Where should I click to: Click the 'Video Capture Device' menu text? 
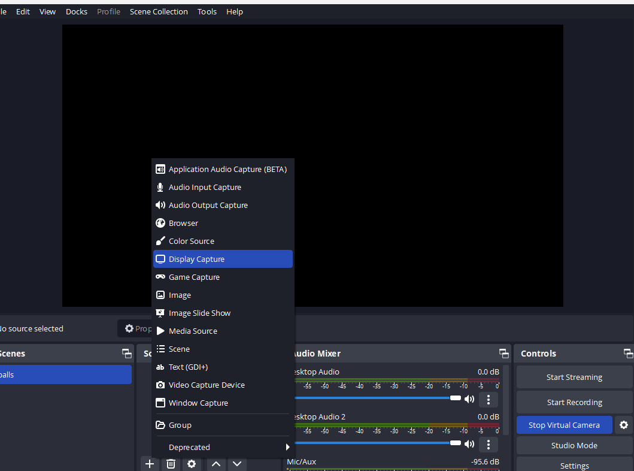coord(207,385)
